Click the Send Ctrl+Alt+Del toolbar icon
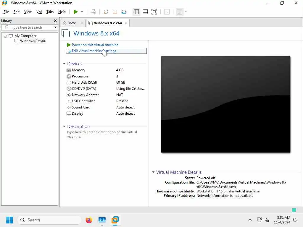The height and width of the screenshot is (227, 303). (93, 12)
